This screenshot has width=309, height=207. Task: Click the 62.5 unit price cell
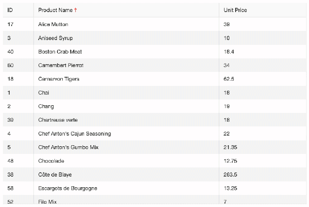point(263,79)
